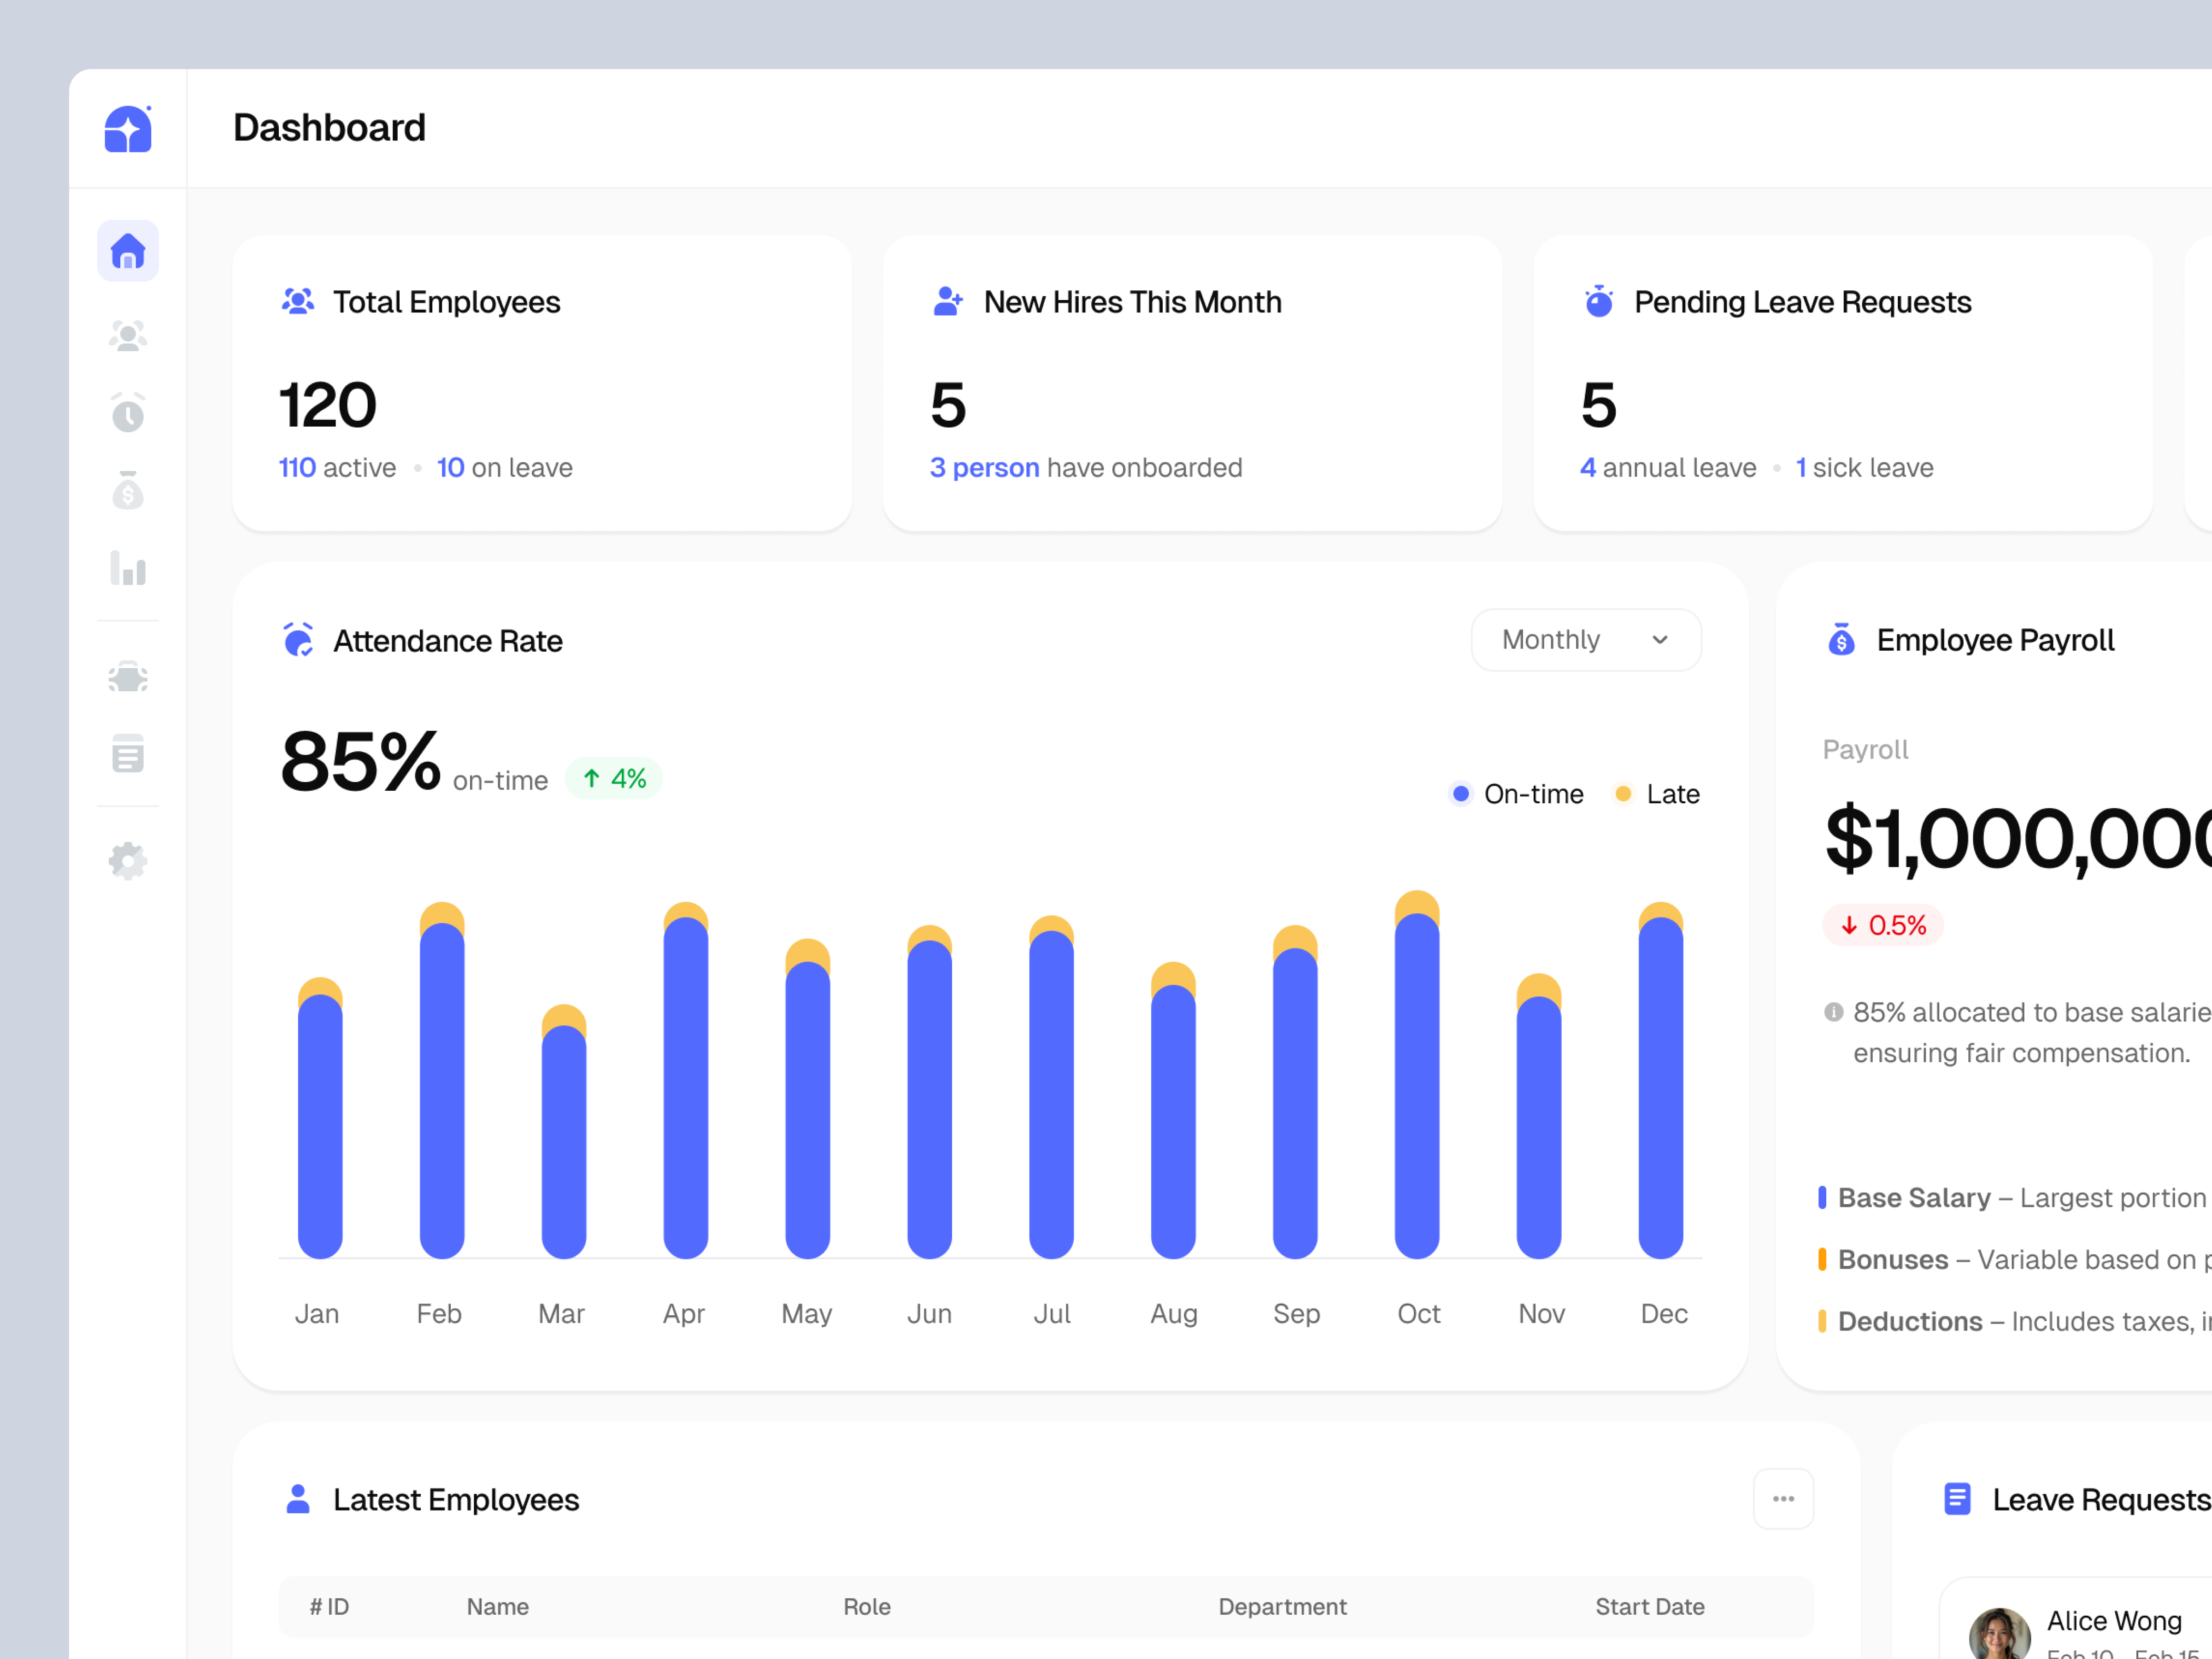Open Settings via the gear icon
2212x1659 pixels.
coord(128,860)
